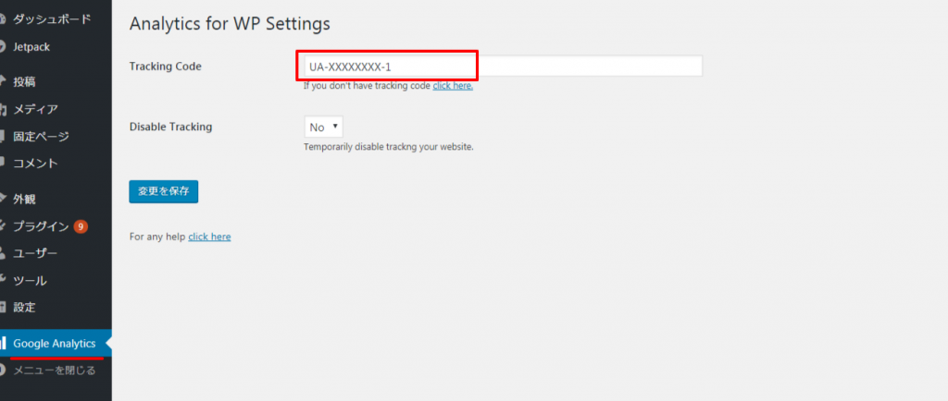
Task: Click the Google Analytics chart icon
Action: point(3,344)
